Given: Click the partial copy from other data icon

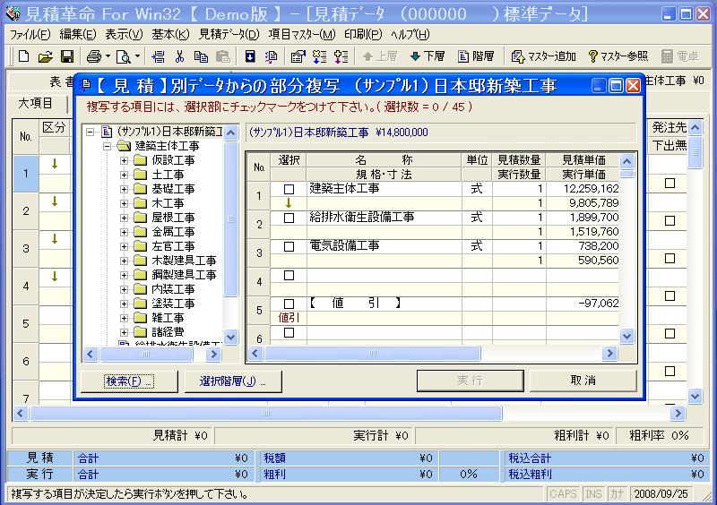Looking at the screenshot, I should pyautogui.click(x=271, y=56).
